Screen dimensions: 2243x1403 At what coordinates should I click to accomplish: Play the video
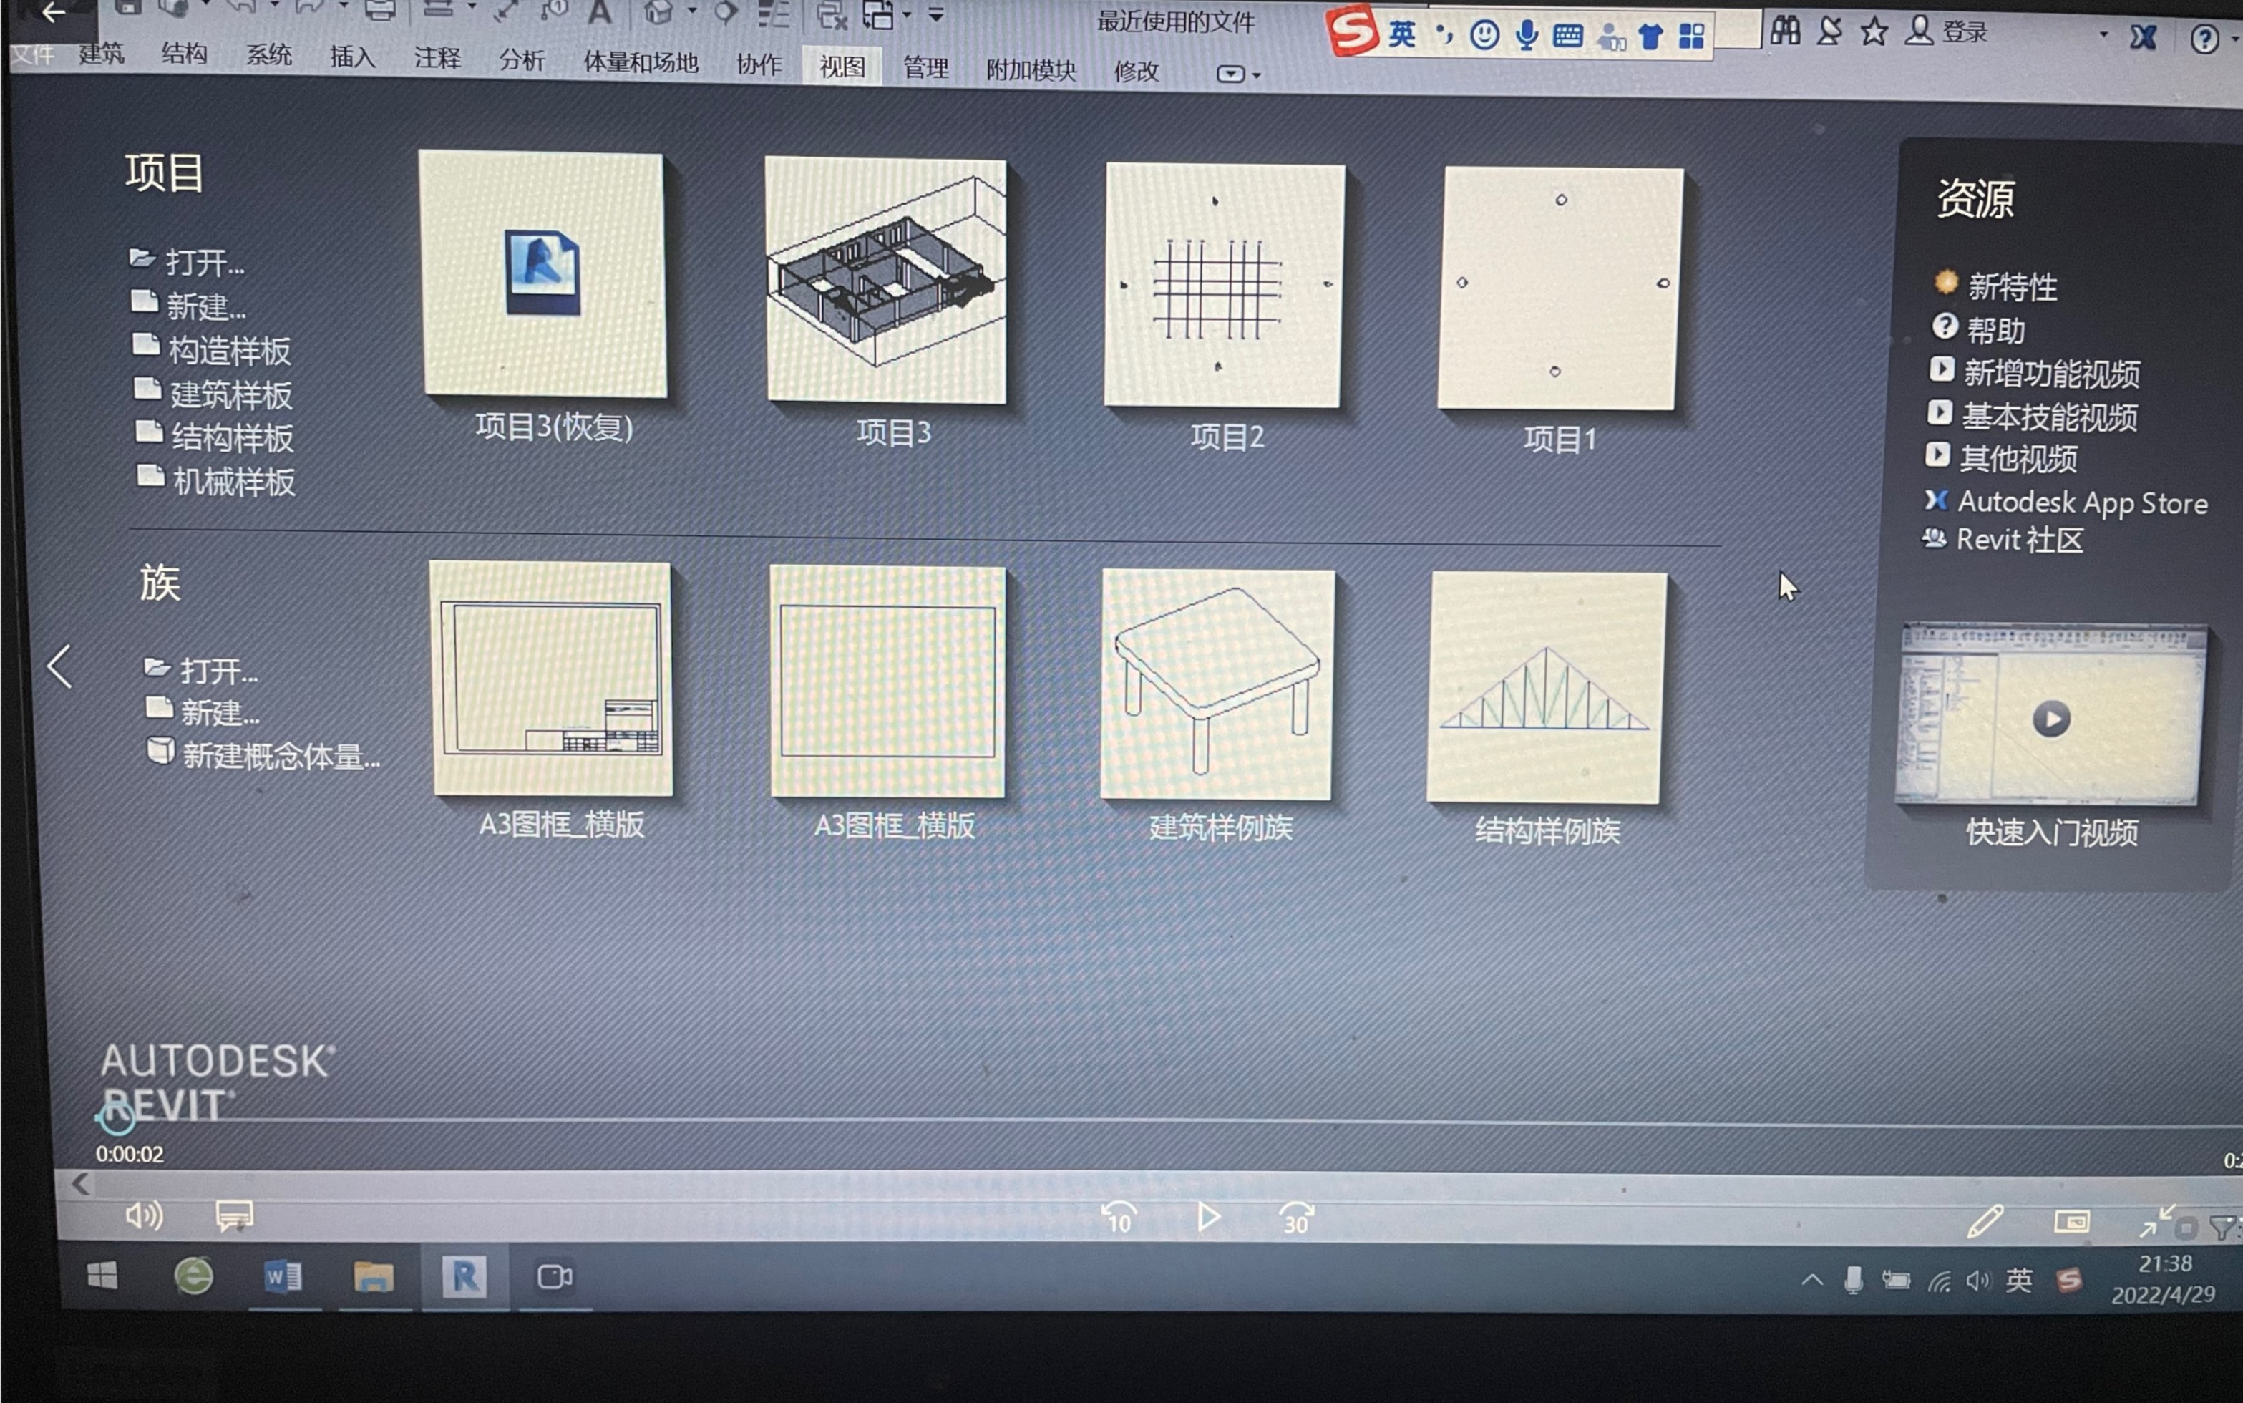[x=1208, y=1216]
